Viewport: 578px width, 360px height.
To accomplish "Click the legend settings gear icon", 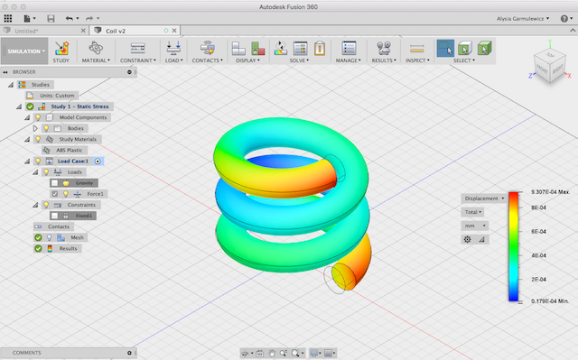I will (x=467, y=239).
